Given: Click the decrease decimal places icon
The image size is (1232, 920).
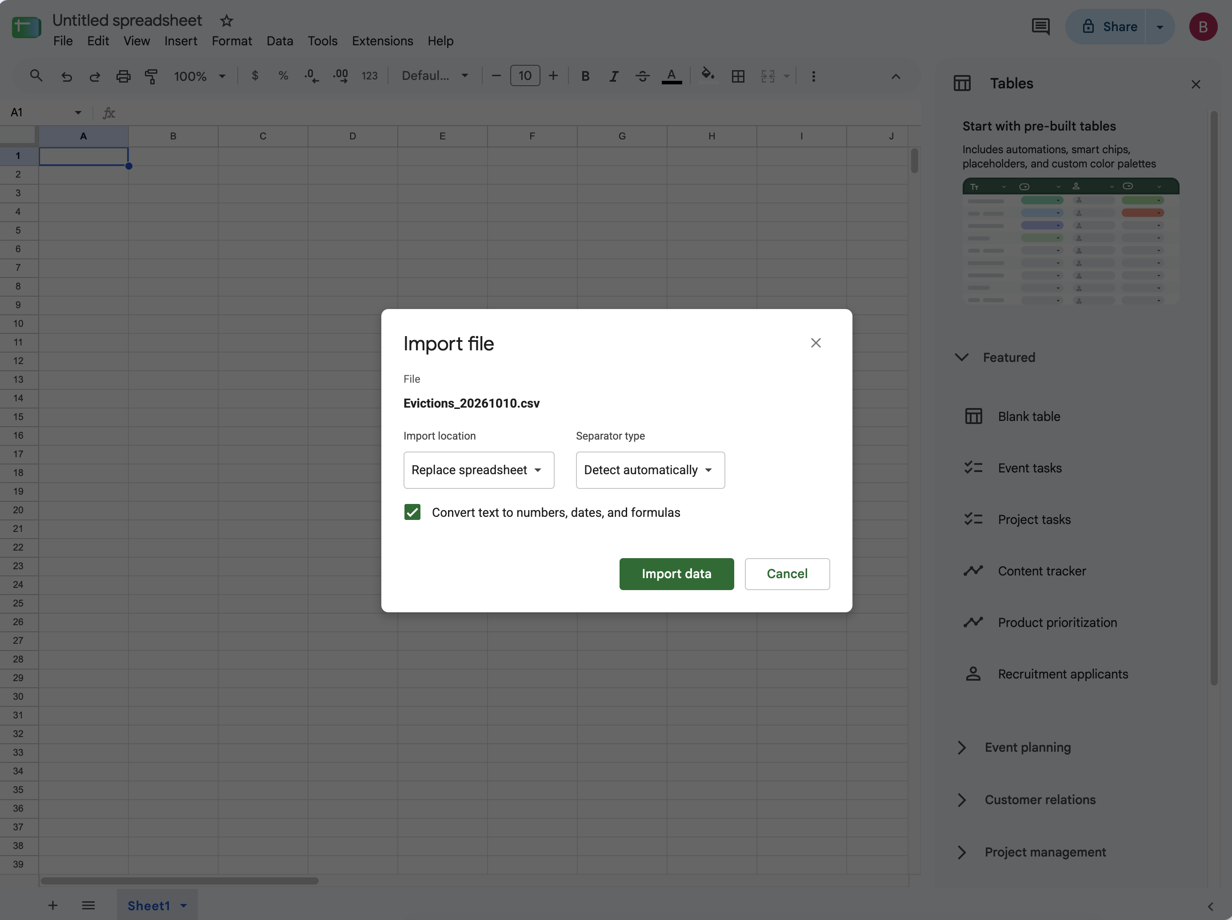Looking at the screenshot, I should pos(312,75).
